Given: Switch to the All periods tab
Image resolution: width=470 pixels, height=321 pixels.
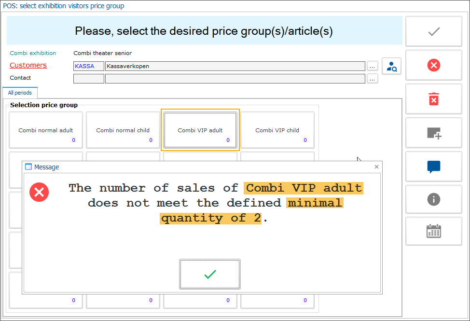Looking at the screenshot, I should pos(19,92).
